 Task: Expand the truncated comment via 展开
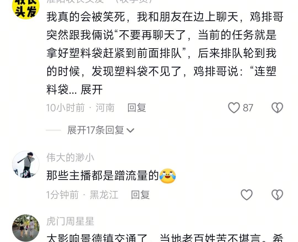92,90
